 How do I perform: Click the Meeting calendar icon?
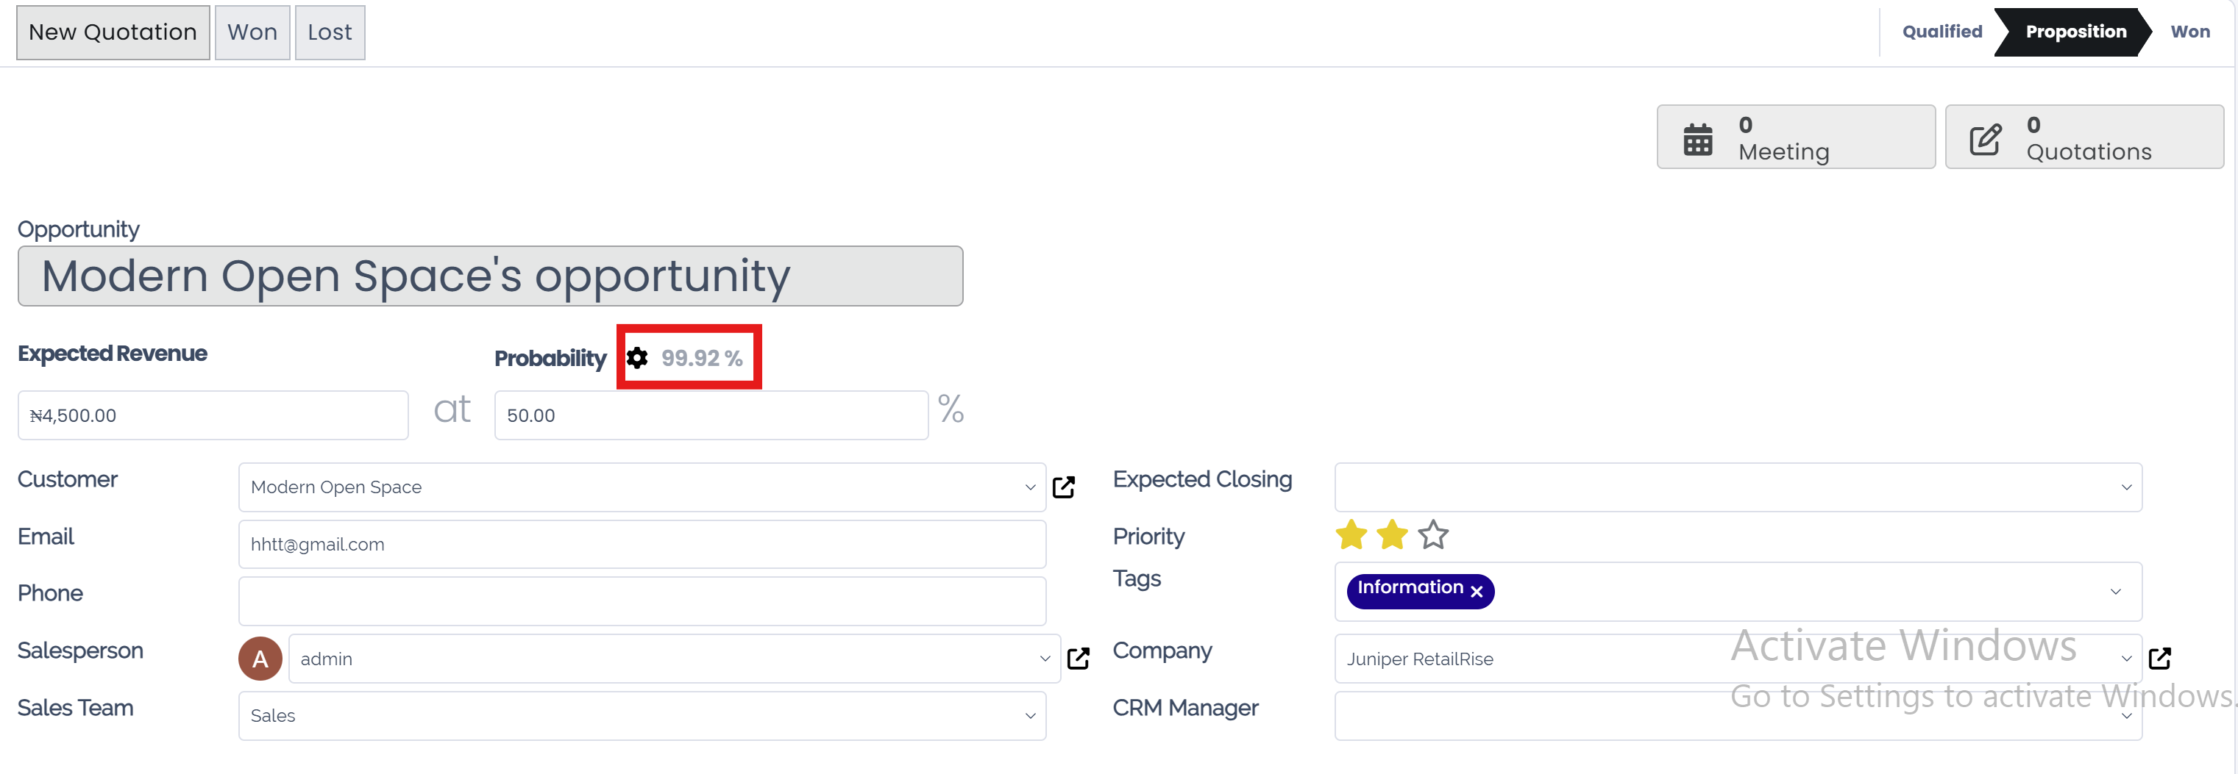click(1697, 139)
